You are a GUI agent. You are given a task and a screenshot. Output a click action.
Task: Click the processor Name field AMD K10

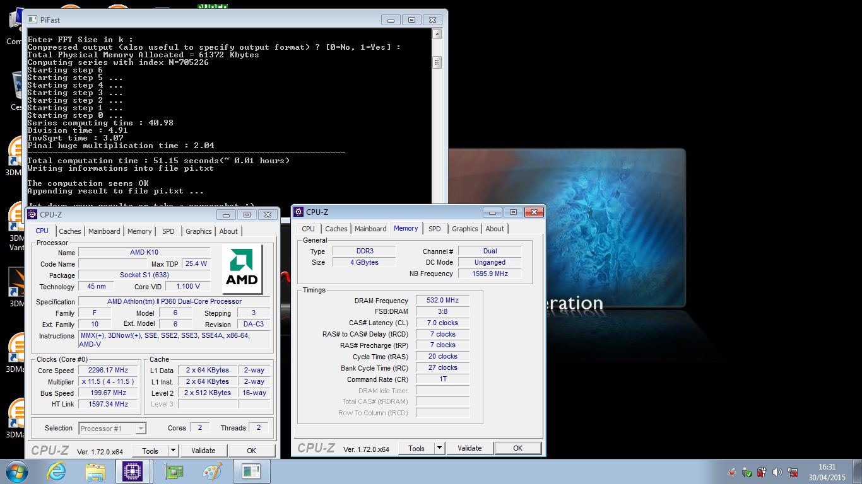click(x=144, y=252)
